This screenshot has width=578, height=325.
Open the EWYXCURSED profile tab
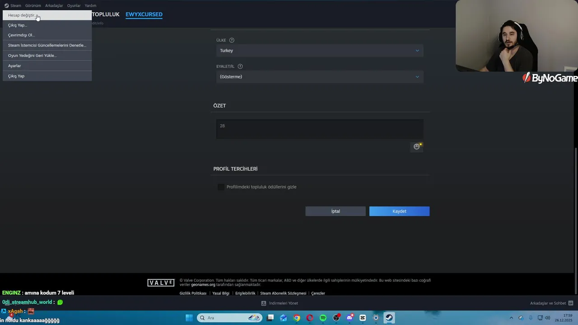(144, 14)
